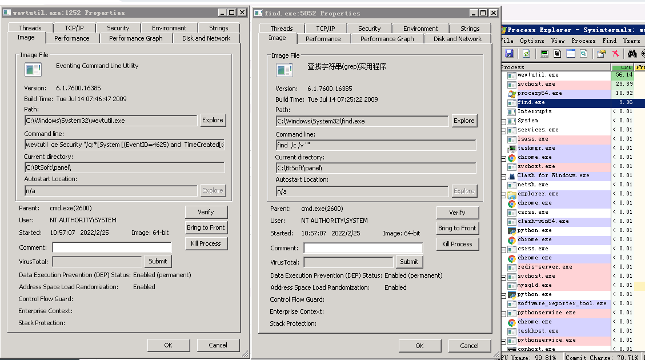Click Verify in wevtutil.exe Properties
Image resolution: width=645 pixels, height=360 pixels.
coord(206,212)
